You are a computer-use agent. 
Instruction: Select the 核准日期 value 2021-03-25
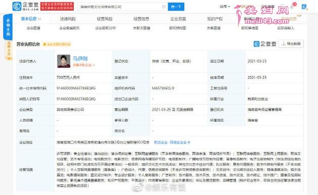[257, 77]
